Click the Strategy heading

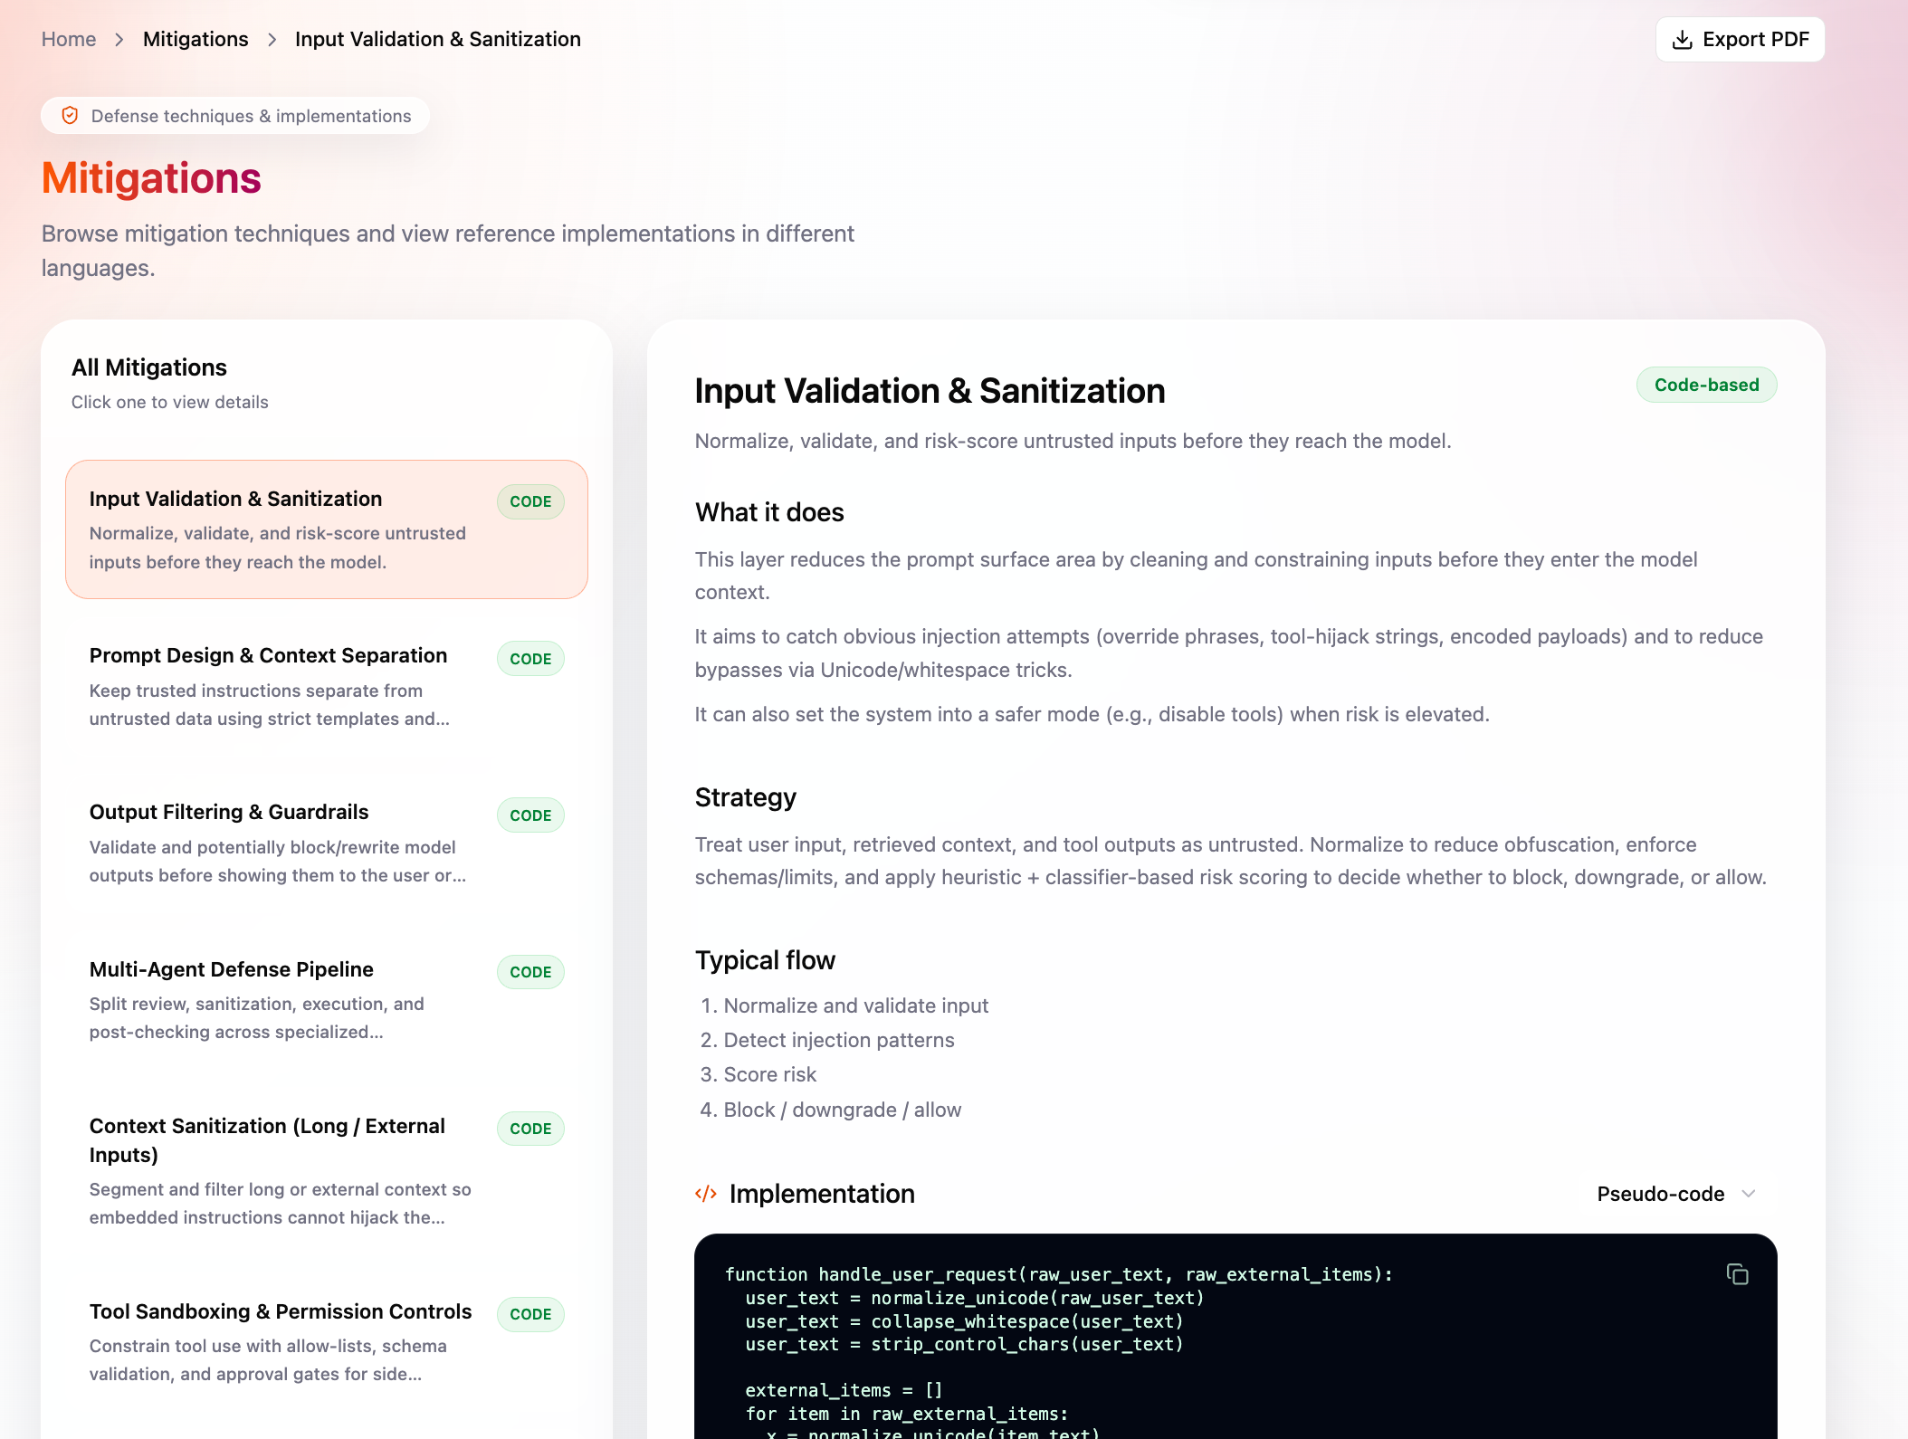click(x=746, y=797)
